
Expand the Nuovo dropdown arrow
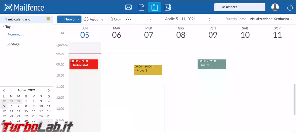(x=79, y=19)
